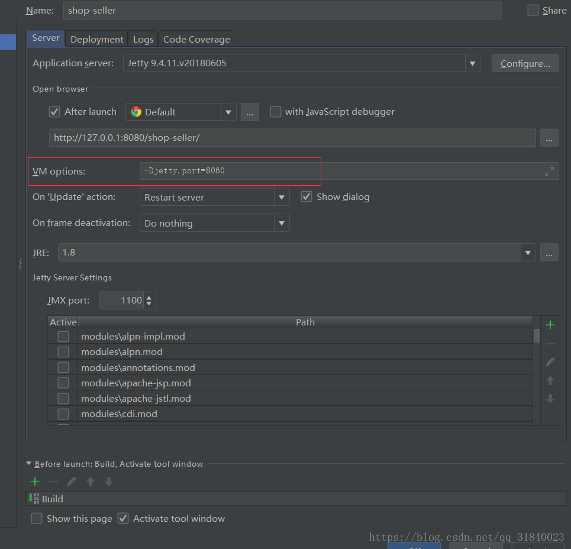Click the Name input field
571x549 pixels.
click(282, 10)
